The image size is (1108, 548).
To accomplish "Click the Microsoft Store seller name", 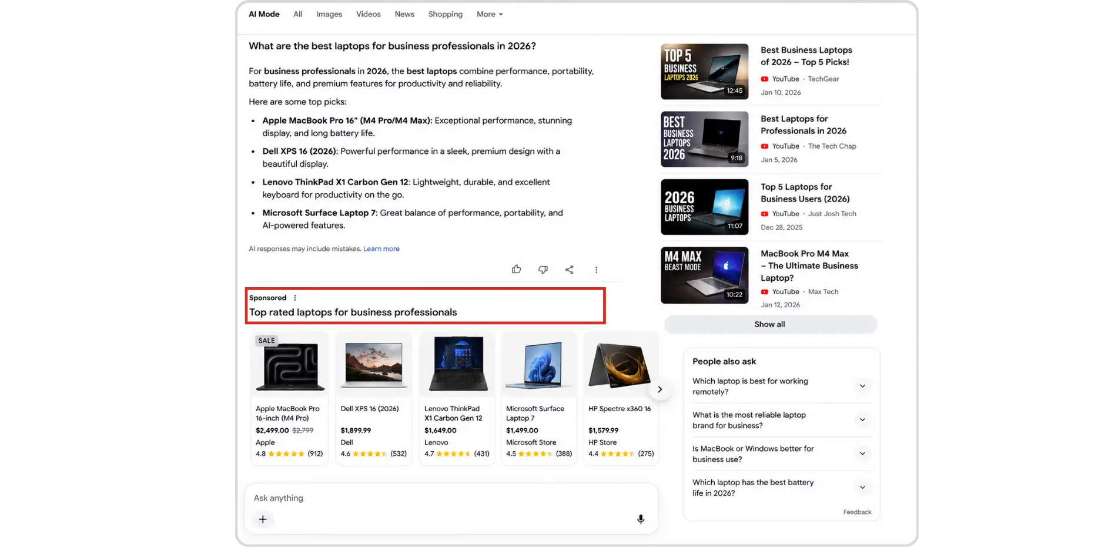I will pyautogui.click(x=531, y=443).
